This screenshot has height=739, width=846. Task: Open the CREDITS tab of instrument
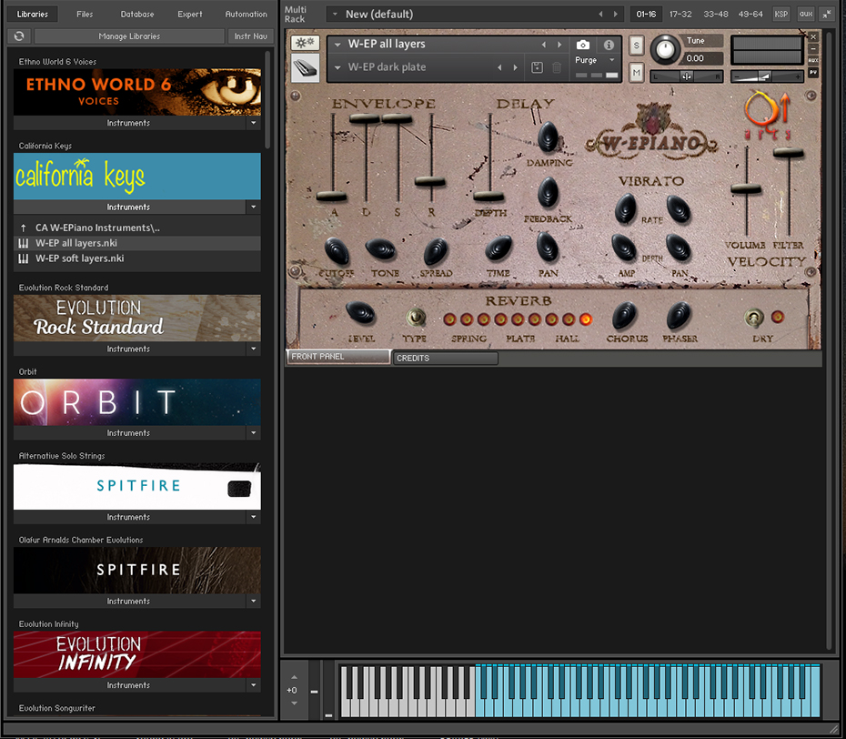coord(445,359)
